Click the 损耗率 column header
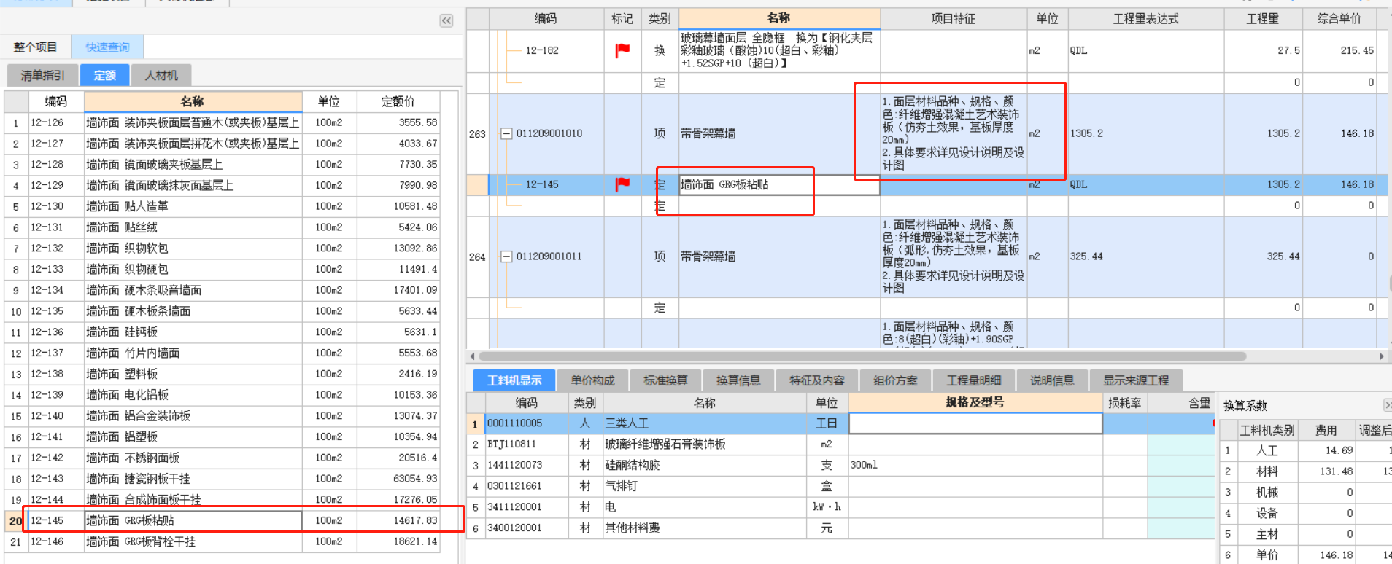Image resolution: width=1392 pixels, height=564 pixels. pos(1124,402)
